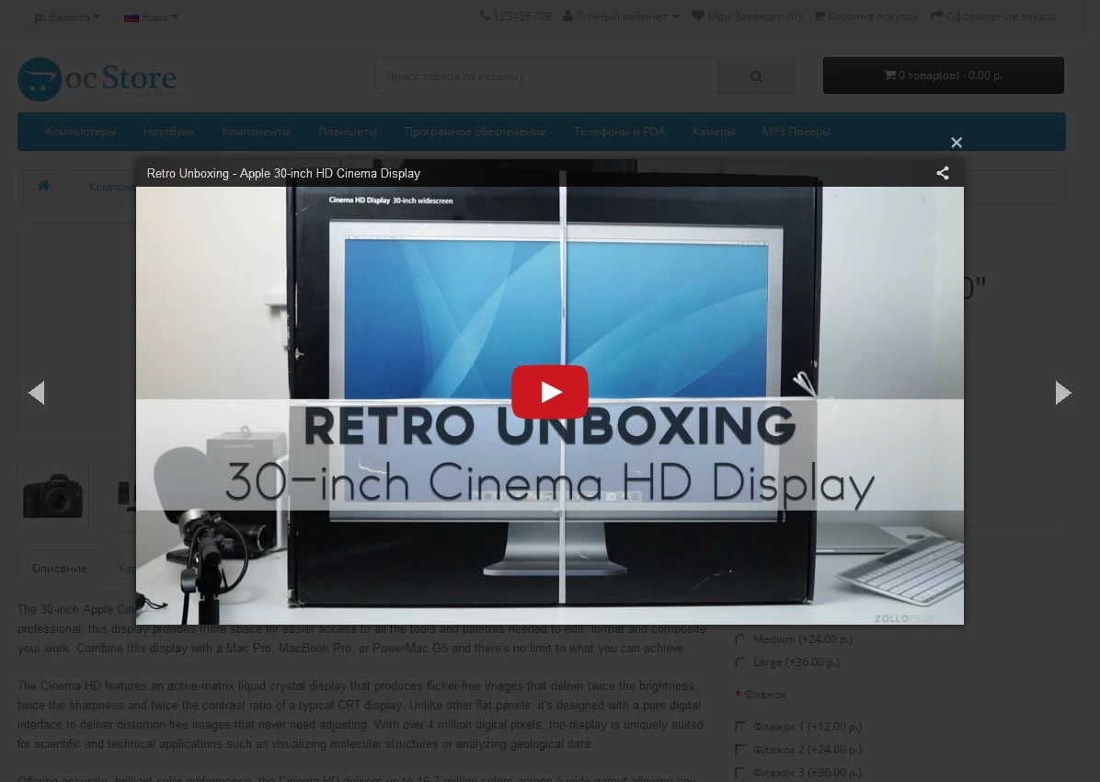The width and height of the screenshot is (1100, 782).
Task: Check Флажок 3 (+36.00 р.)
Action: coord(739,772)
